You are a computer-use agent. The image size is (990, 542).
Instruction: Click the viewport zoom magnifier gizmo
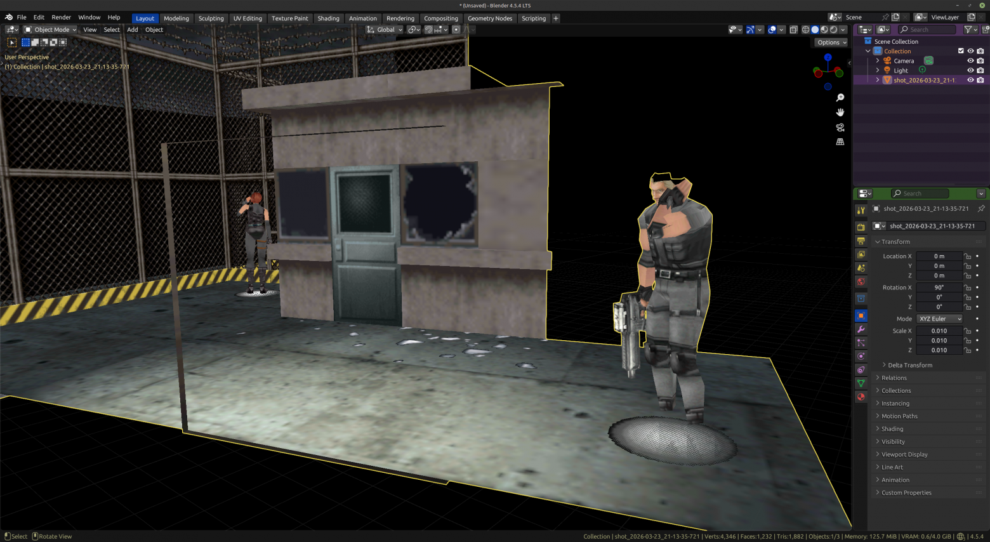click(x=840, y=98)
